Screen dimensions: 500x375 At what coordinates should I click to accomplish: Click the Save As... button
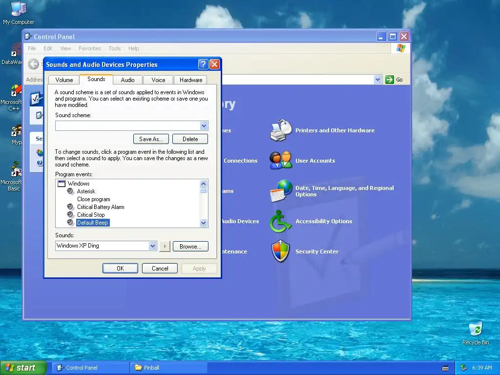click(x=151, y=139)
